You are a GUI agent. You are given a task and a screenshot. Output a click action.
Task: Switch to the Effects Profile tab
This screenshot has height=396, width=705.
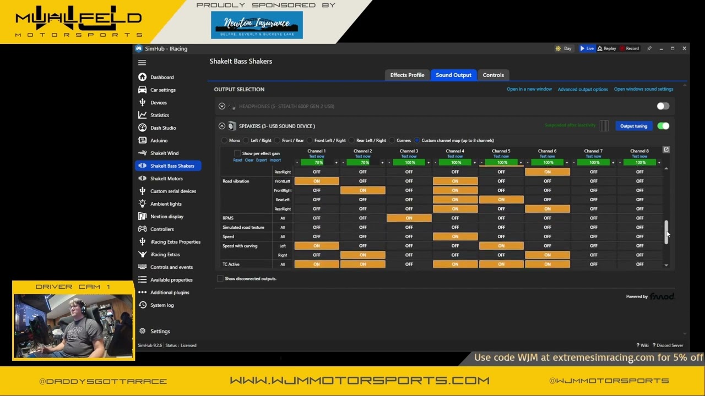(407, 75)
